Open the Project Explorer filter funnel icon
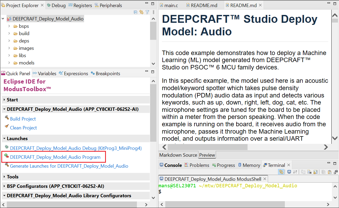This screenshot has width=339, height=208. point(147,12)
